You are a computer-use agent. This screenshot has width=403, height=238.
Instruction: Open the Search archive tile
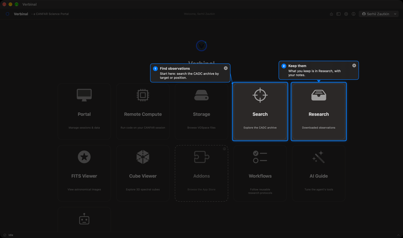pos(260,112)
